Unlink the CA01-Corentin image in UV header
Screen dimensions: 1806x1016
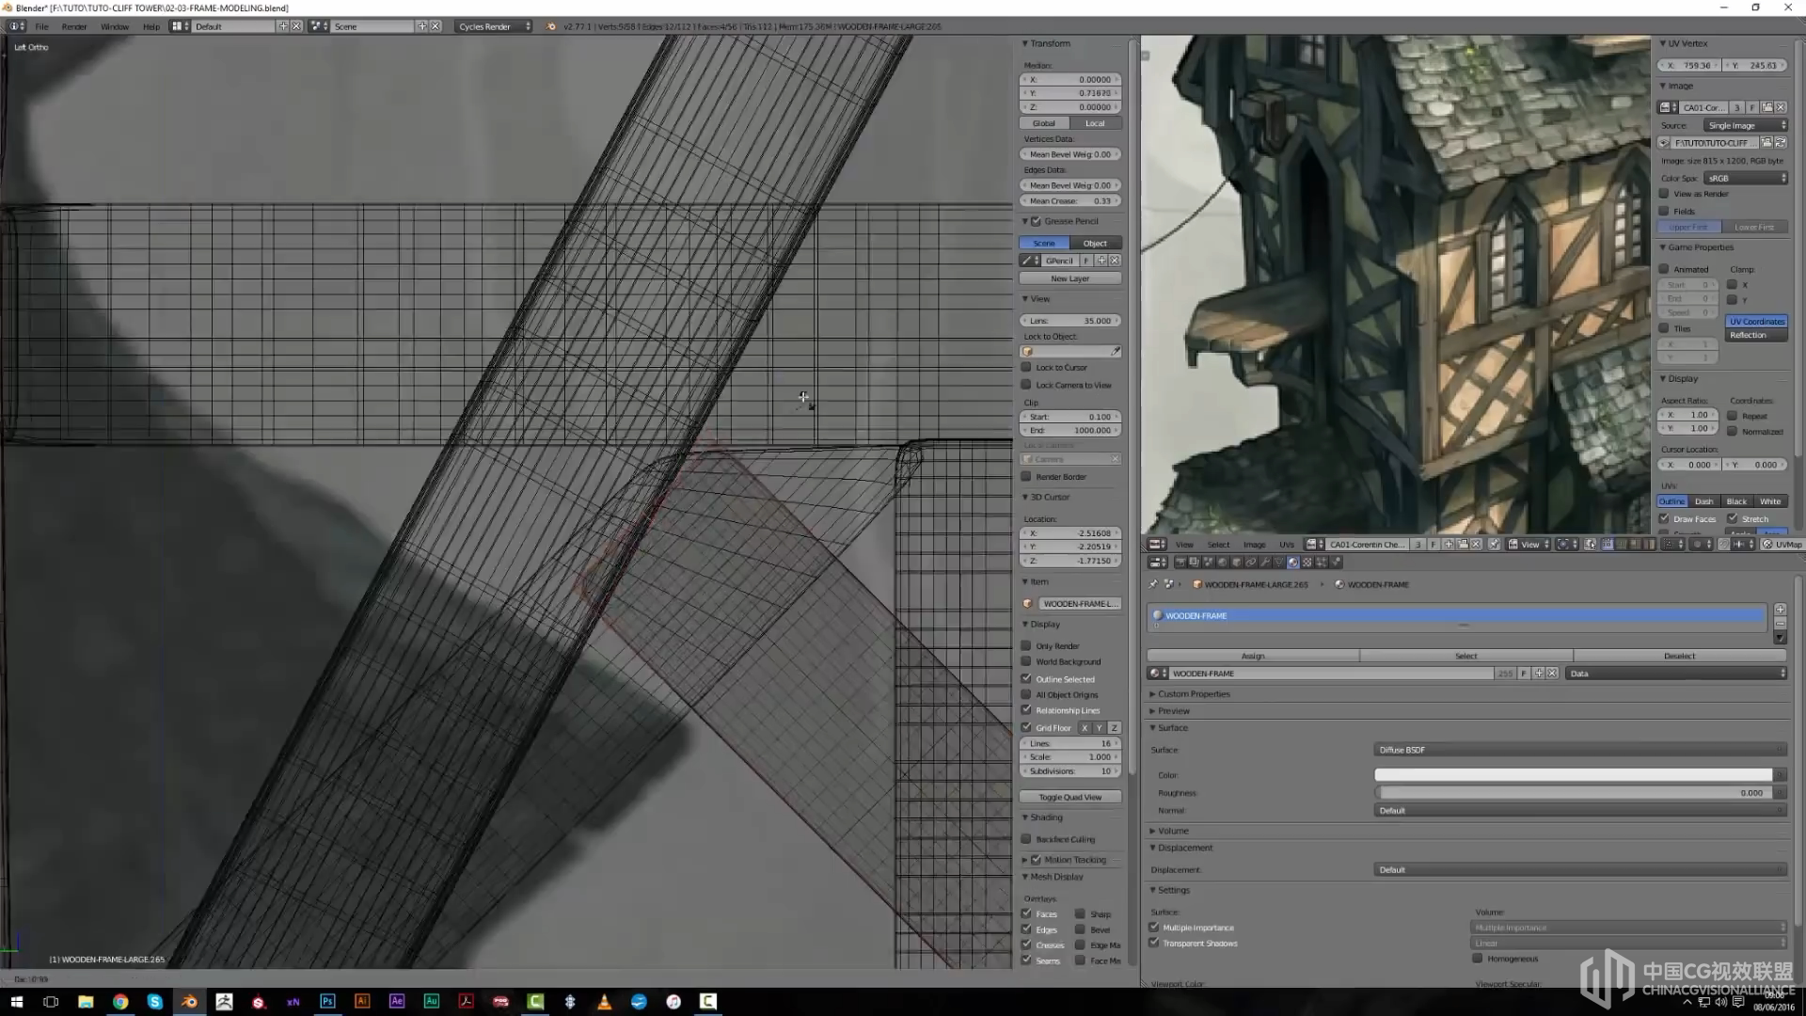1476,544
